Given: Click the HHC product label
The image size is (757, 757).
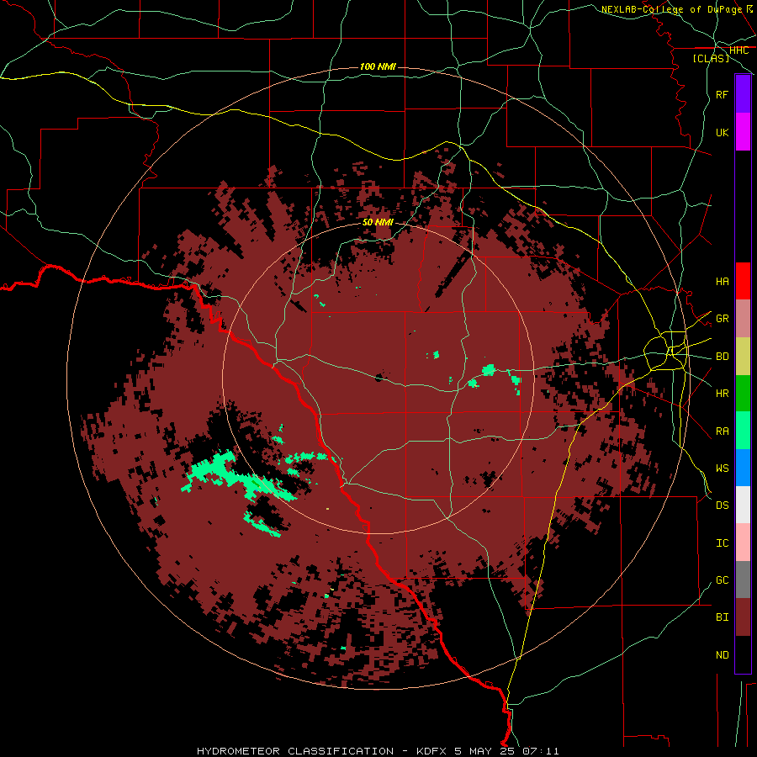Looking at the screenshot, I should point(738,50).
